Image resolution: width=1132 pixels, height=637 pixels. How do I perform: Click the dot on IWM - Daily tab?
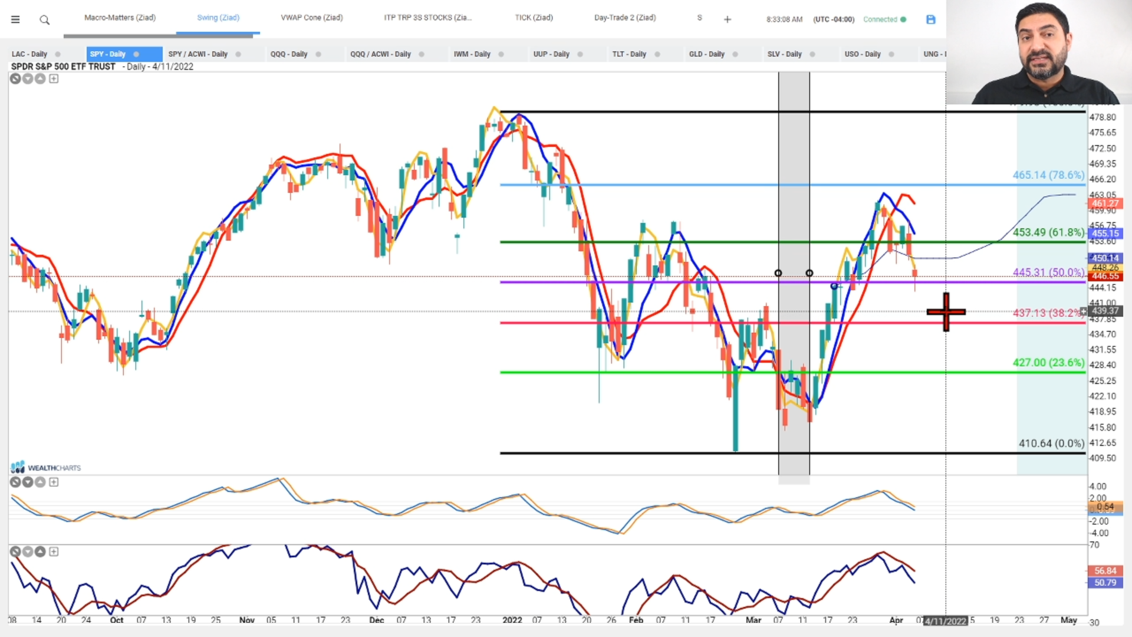click(501, 54)
